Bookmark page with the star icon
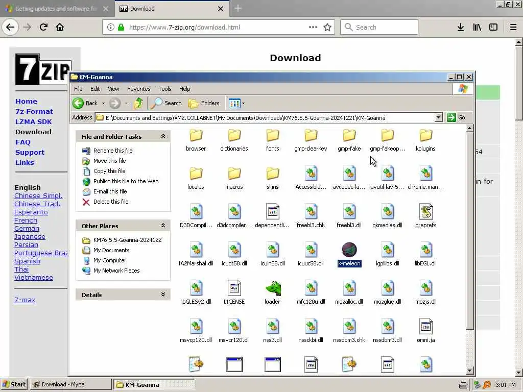This screenshot has height=392, width=523. [327, 28]
